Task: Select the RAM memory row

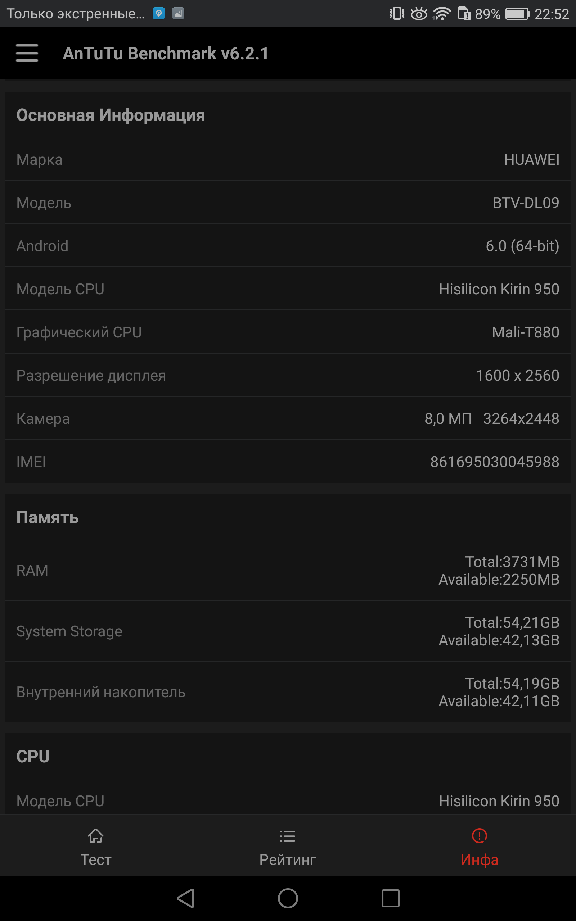Action: [288, 570]
